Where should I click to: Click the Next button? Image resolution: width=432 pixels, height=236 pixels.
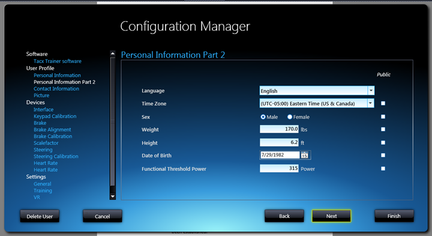(x=331, y=216)
